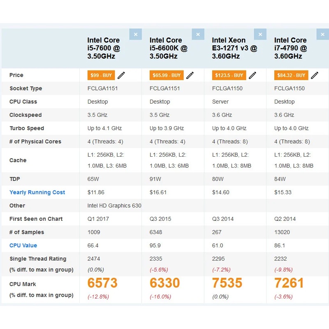Click Single Thread Rating value 2232
This screenshot has width=329, height=329.
click(x=280, y=259)
